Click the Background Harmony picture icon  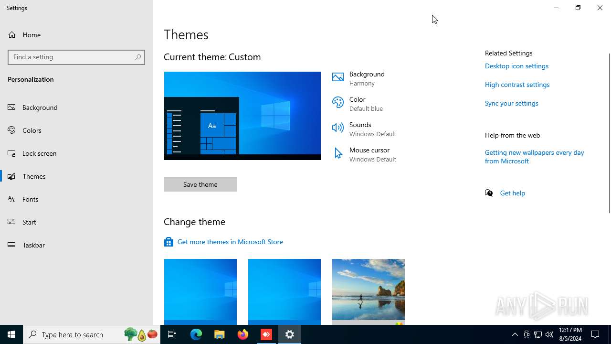tap(338, 77)
